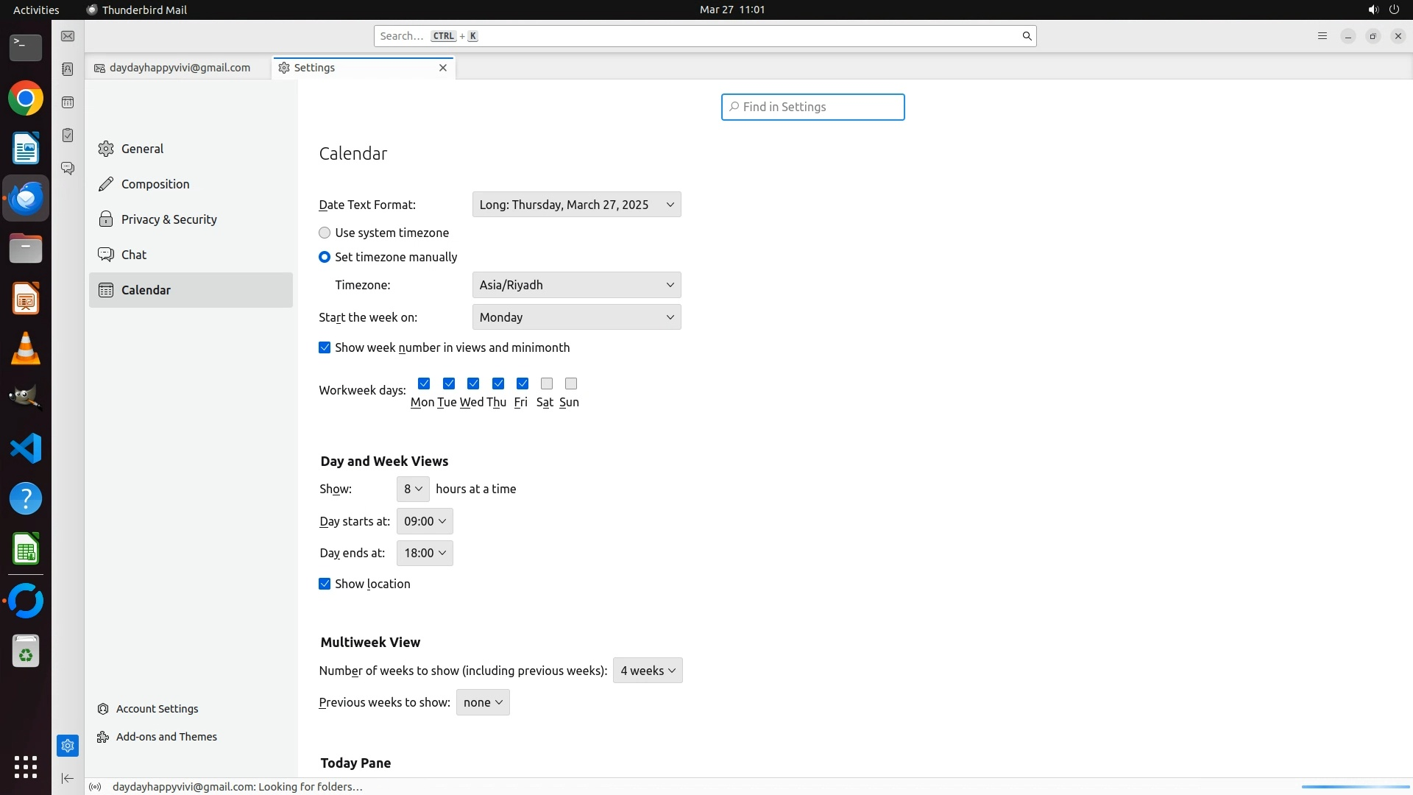1413x795 pixels.
Task: Select Privacy & Security settings category
Action: click(169, 219)
